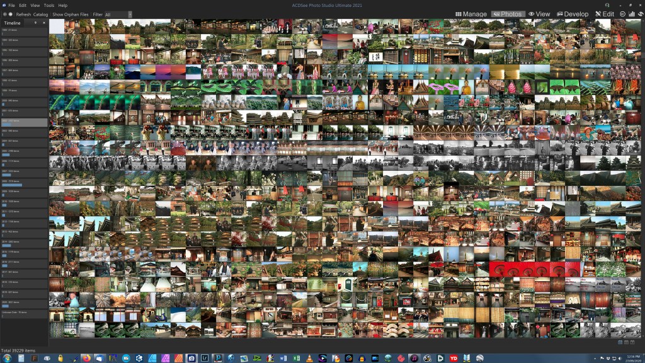Click the forward navigation arrow icon
This screenshot has height=363, width=645.
click(x=10, y=14)
